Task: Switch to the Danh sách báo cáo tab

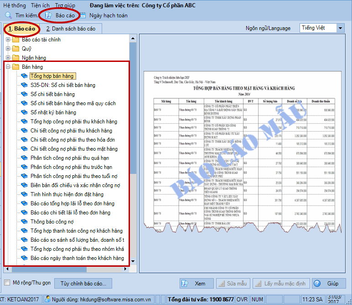Action: 71,29
